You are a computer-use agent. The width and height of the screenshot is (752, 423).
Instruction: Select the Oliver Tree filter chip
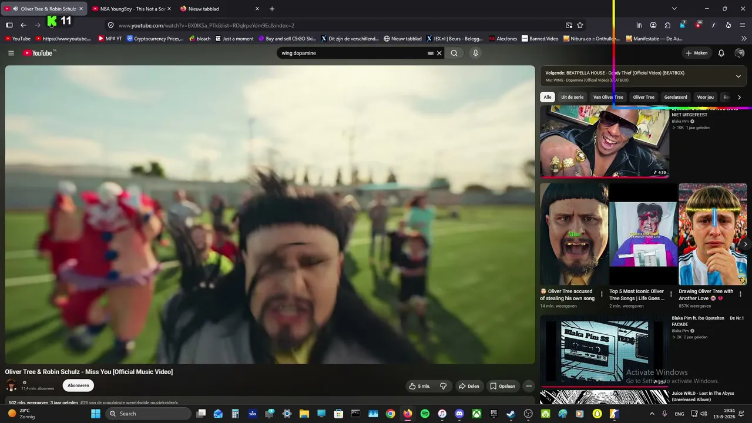tap(644, 97)
